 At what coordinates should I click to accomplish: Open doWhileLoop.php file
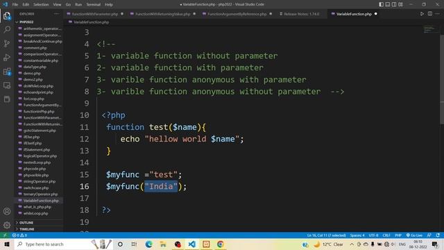(38, 86)
